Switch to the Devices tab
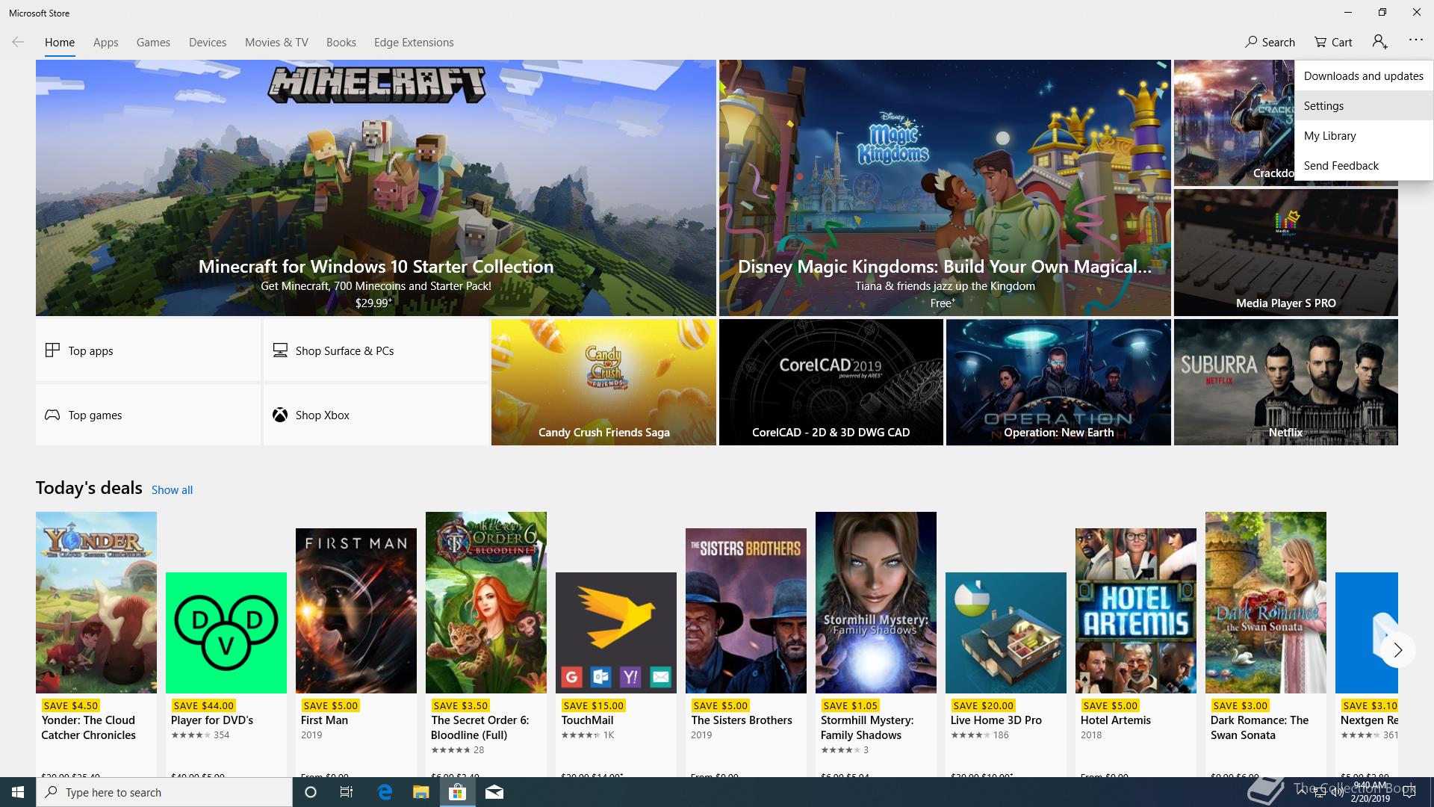 (208, 43)
